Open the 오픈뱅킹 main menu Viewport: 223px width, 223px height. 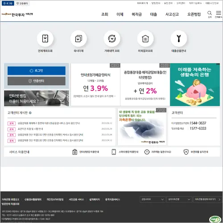194,14
